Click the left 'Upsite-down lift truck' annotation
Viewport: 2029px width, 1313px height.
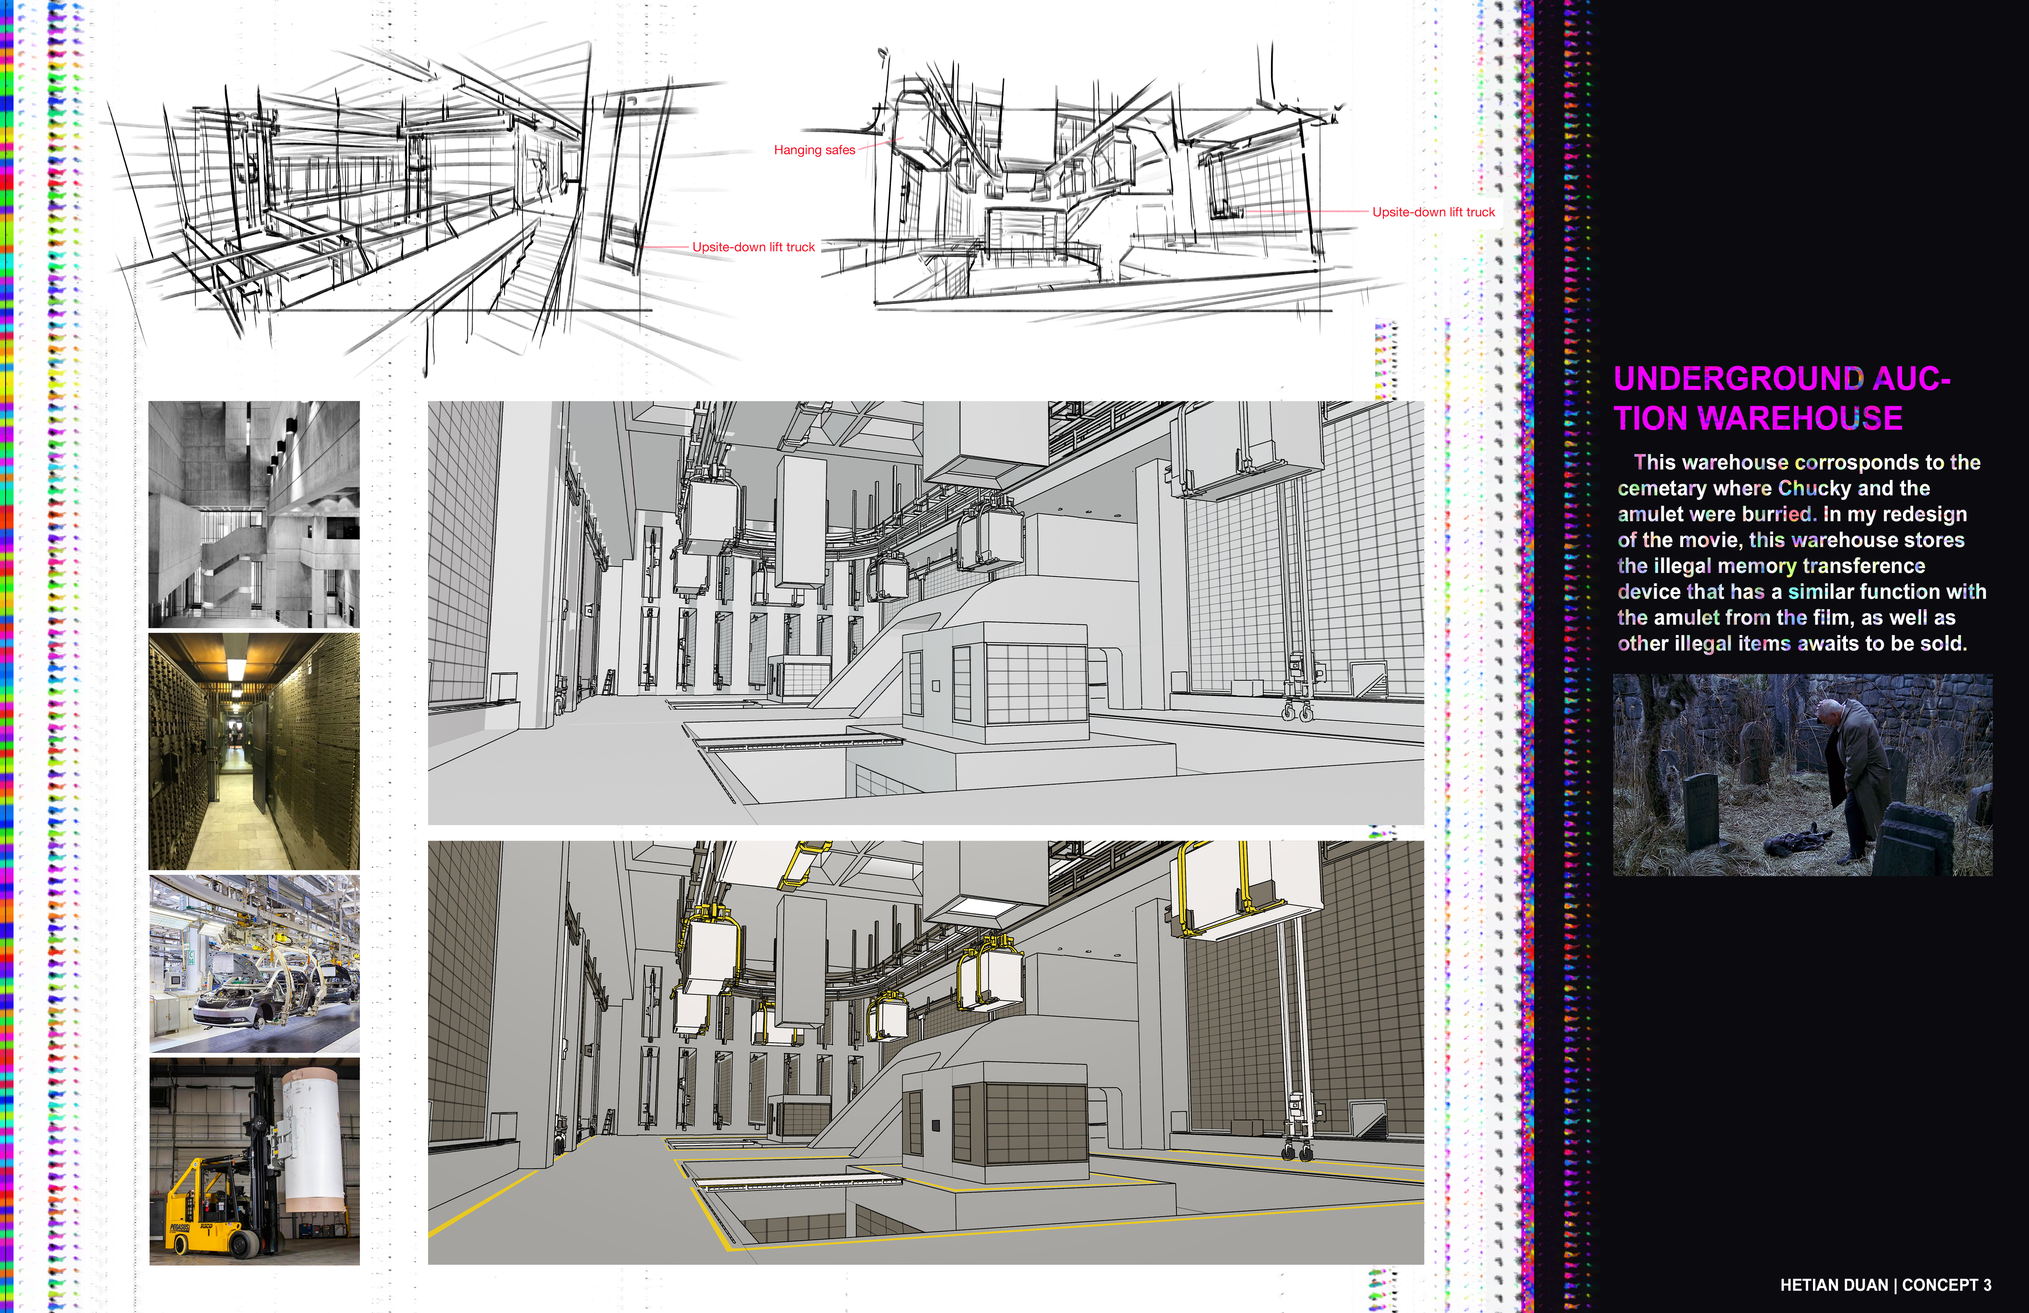point(753,247)
